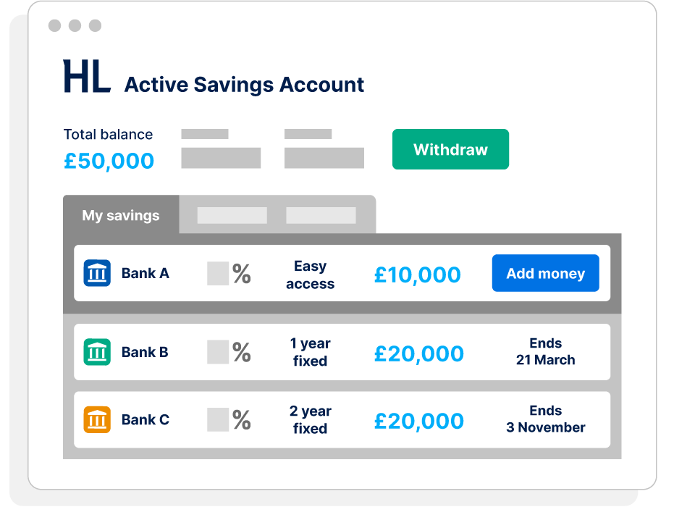
Task: Click the second gray window dot
Action: [75, 26]
